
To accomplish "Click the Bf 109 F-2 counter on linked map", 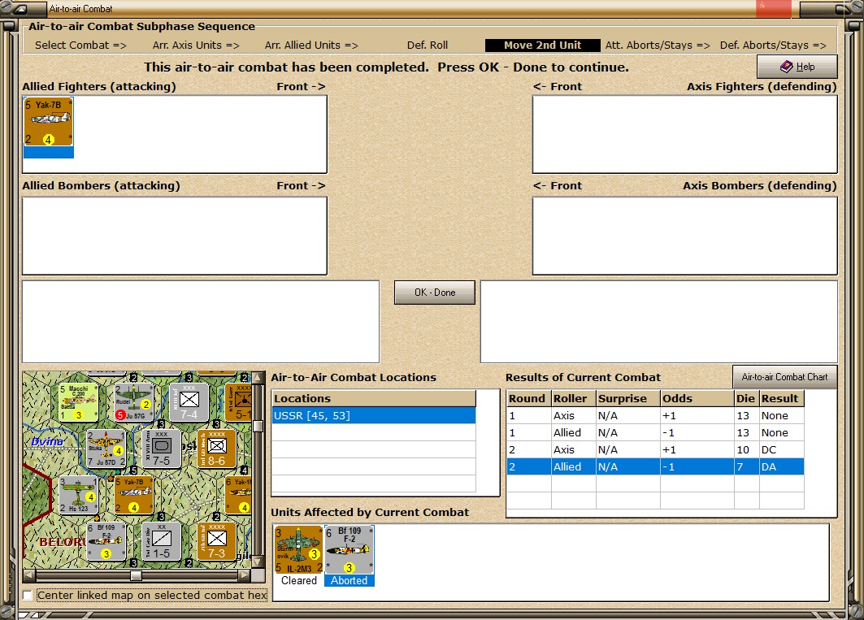I will coord(106,541).
